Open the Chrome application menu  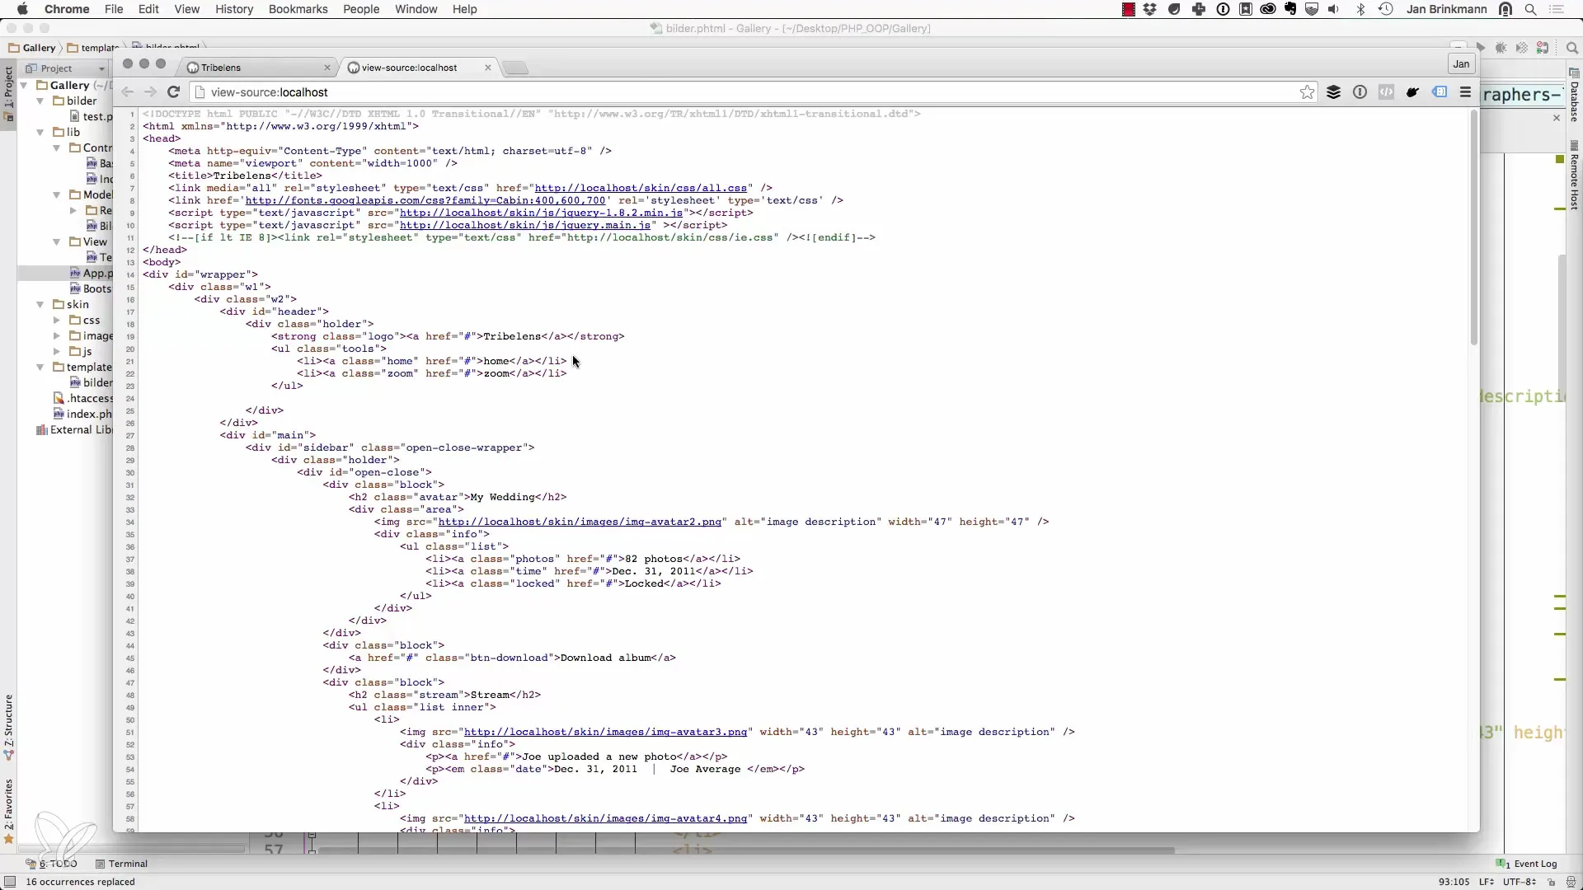point(67,9)
